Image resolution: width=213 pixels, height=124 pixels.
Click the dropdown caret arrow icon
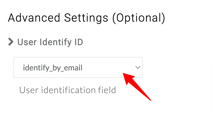pos(138,67)
